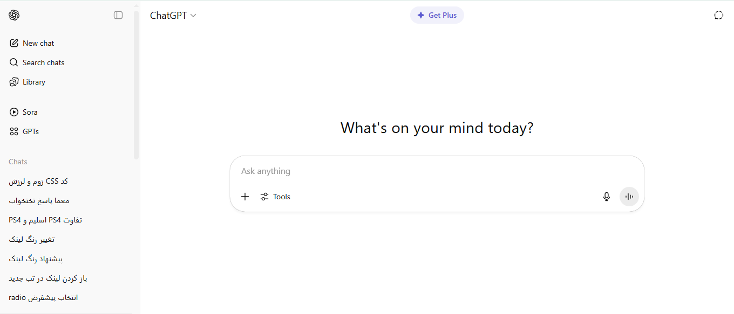This screenshot has height=314, width=734.
Task: Expand the ChatGPT model selector dropdown
Action: (x=173, y=16)
